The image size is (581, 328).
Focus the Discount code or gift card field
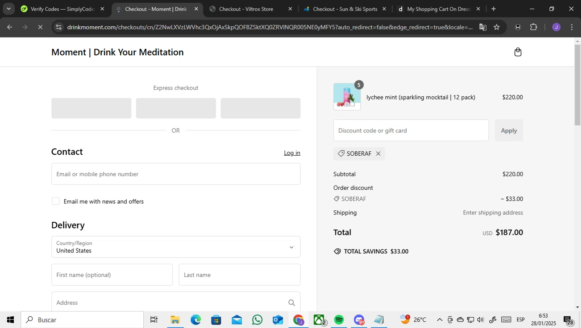pyautogui.click(x=411, y=131)
